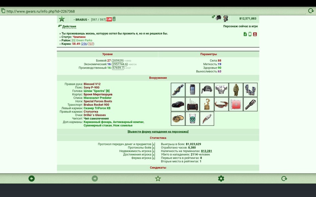Open Недвижимость игрока arrow link
316x197 pixels.
pos(154,151)
